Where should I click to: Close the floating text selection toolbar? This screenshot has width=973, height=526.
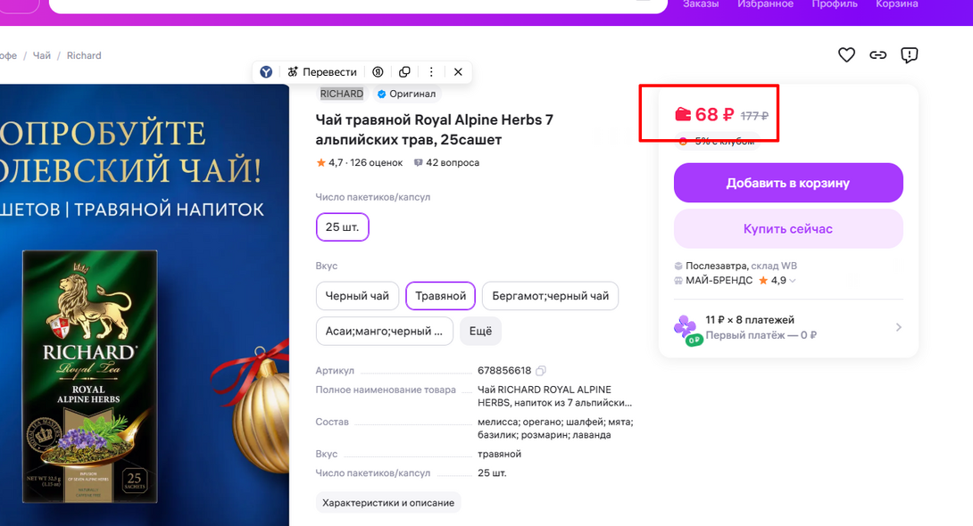pos(458,72)
